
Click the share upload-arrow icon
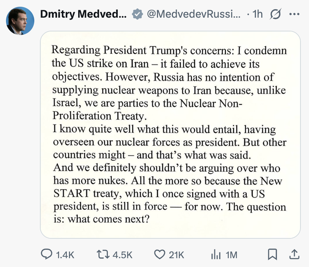[x=294, y=254]
